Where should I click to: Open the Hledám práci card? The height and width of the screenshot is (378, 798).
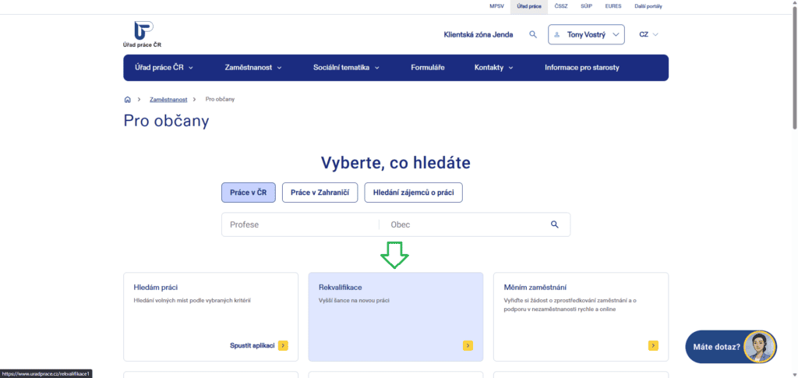(x=210, y=316)
